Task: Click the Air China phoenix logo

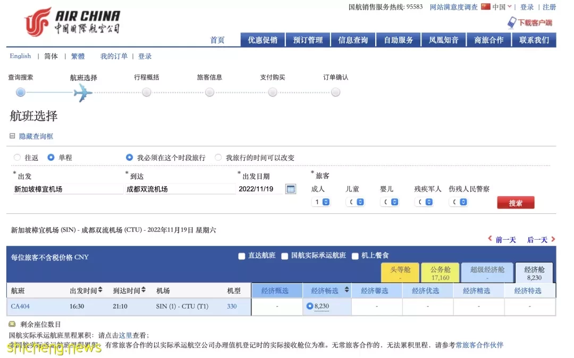Action: [x=37, y=22]
